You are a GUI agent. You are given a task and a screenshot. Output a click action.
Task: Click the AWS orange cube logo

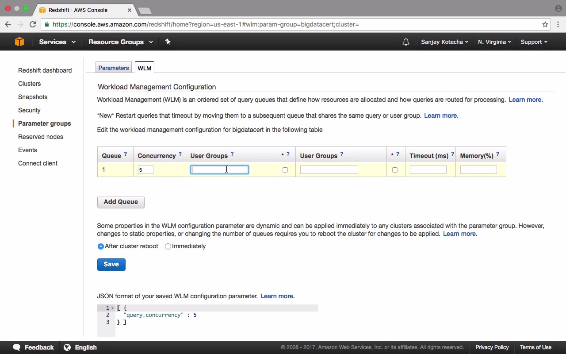coord(19,42)
